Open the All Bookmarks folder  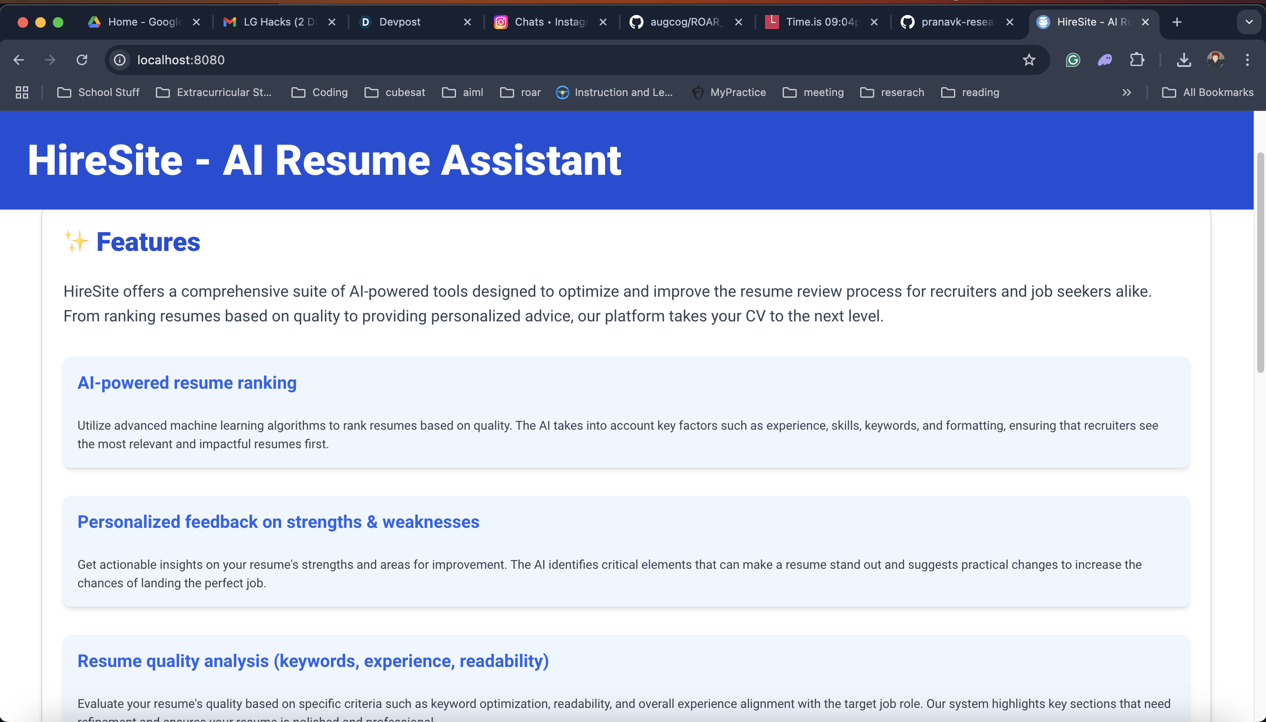[x=1208, y=92]
